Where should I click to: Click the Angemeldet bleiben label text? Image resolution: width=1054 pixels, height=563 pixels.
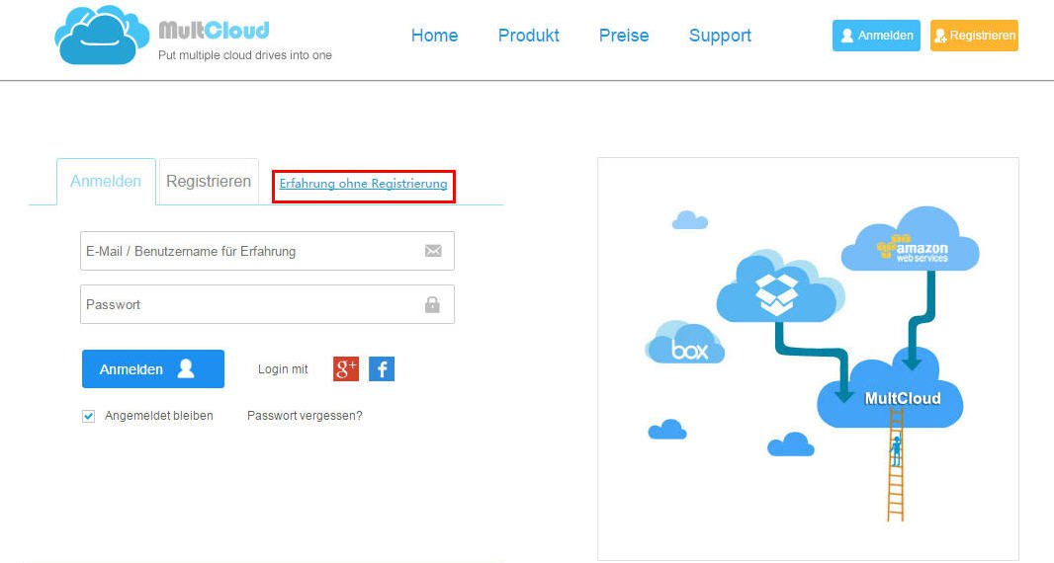[x=158, y=416]
